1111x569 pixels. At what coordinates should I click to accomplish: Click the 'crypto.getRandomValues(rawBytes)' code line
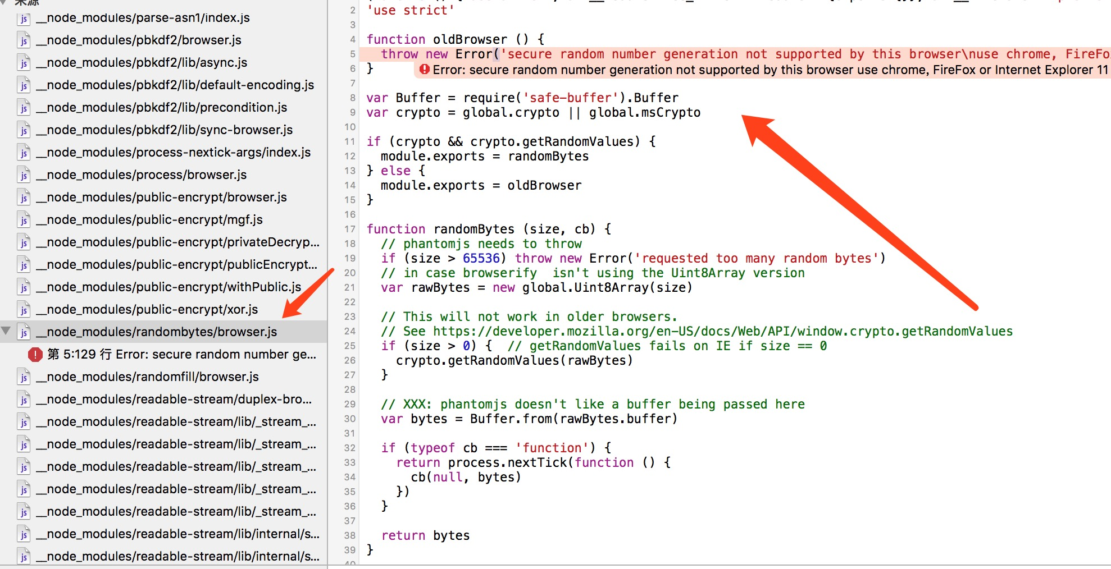pos(514,360)
